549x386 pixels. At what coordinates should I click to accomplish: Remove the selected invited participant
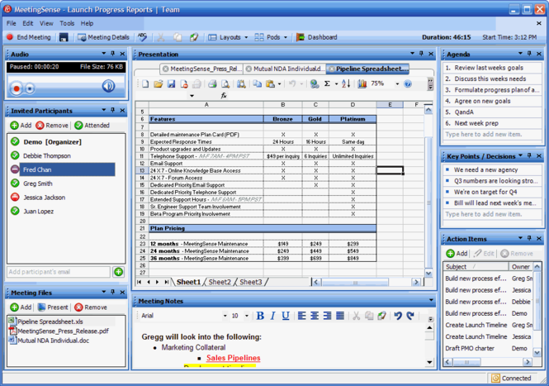[52, 126]
